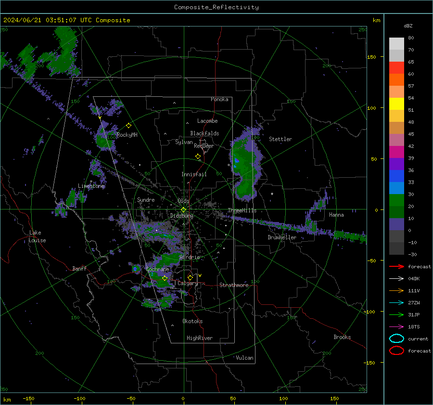Select the red 65–60 dBZ legend swatch

(x=396, y=68)
